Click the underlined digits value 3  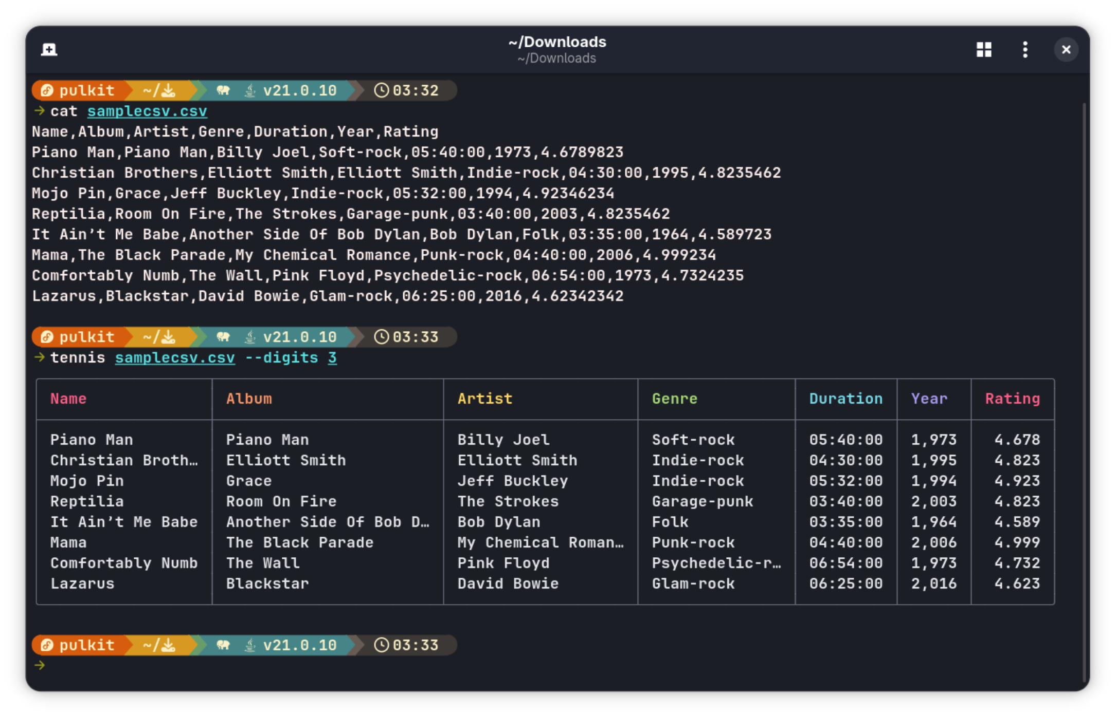(332, 358)
